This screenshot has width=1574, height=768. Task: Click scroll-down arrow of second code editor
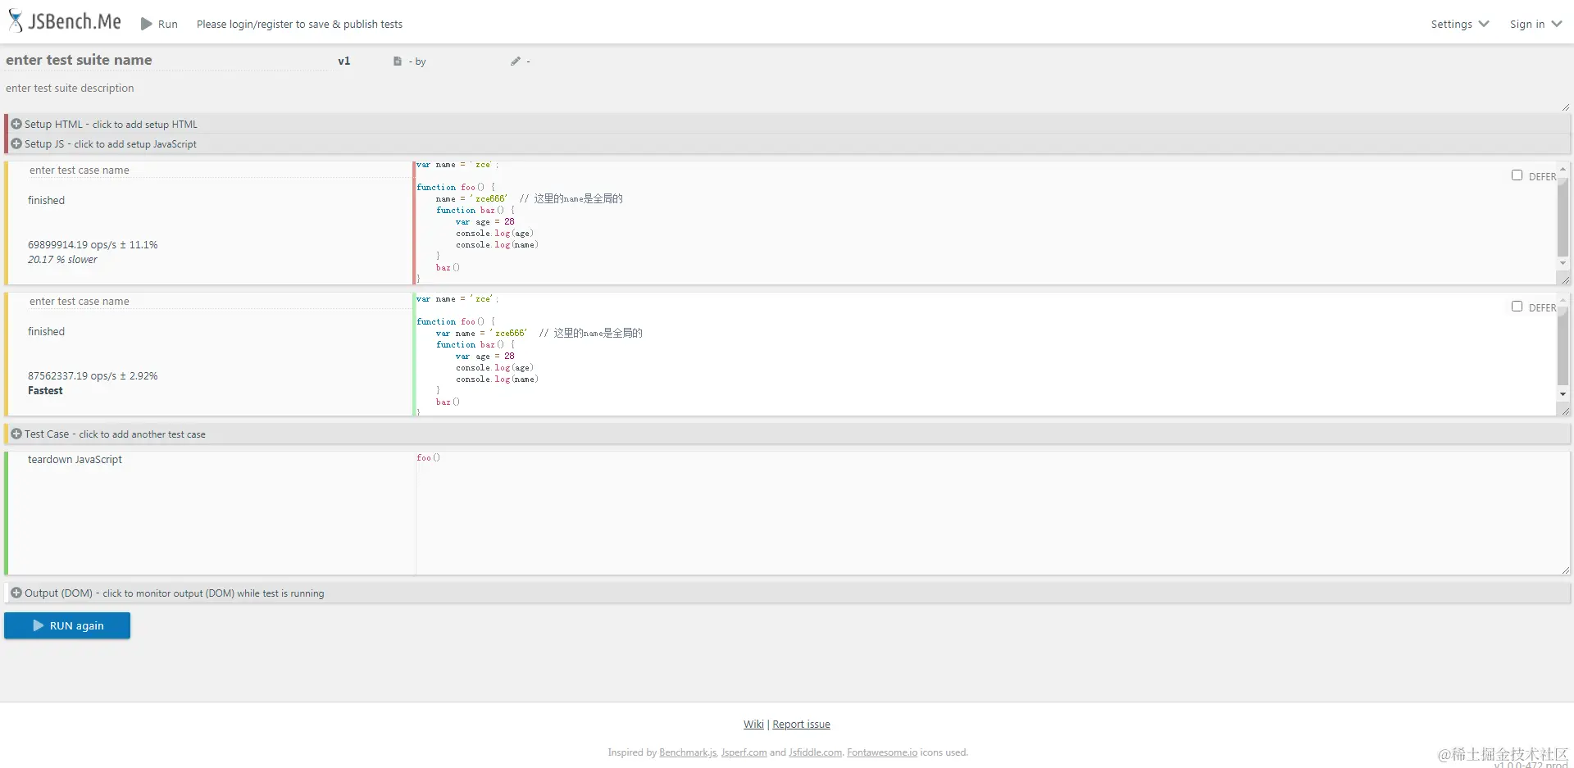click(x=1563, y=394)
